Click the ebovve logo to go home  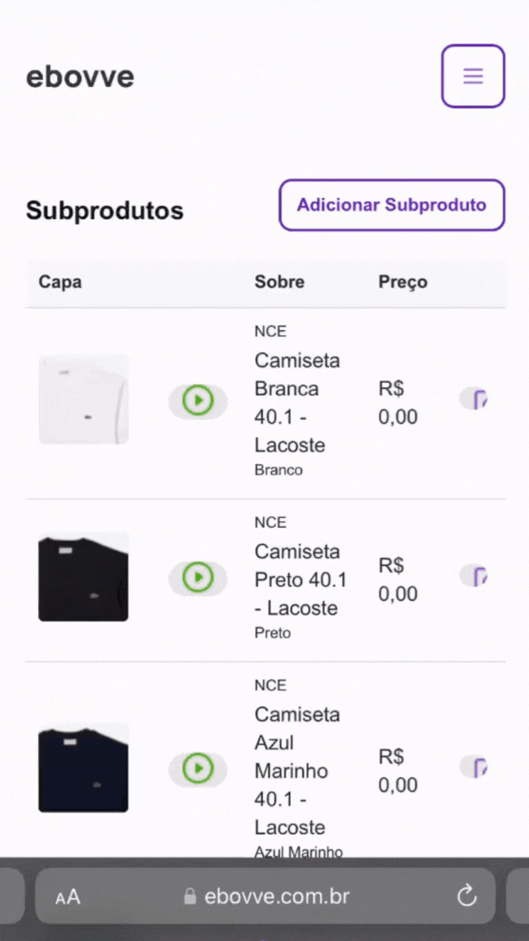79,76
